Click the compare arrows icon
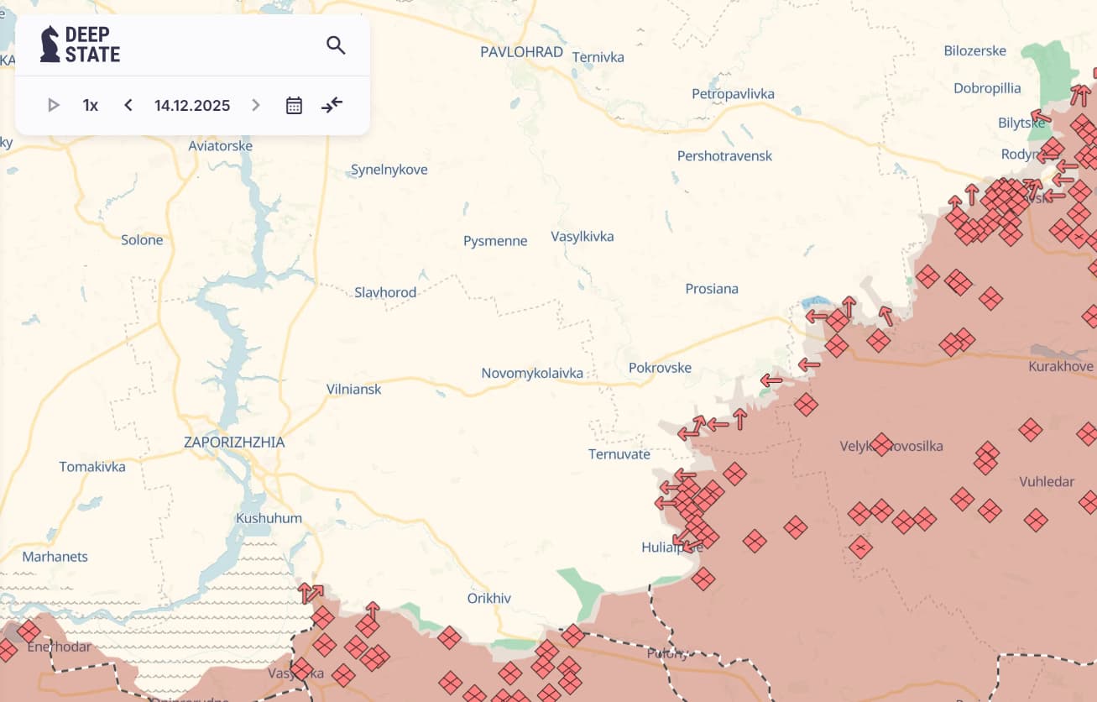Viewport: 1097px width, 702px height. pos(332,105)
